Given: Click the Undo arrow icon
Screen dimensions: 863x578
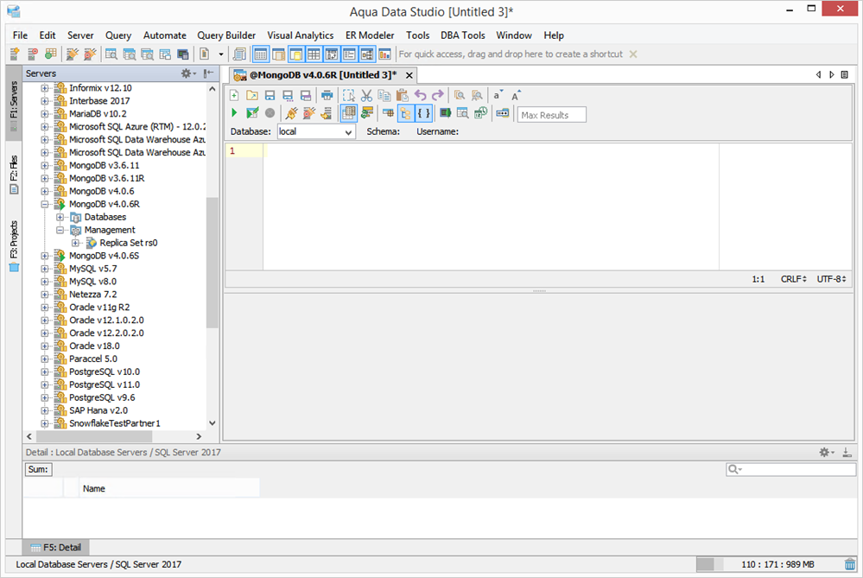Looking at the screenshot, I should coord(421,95).
